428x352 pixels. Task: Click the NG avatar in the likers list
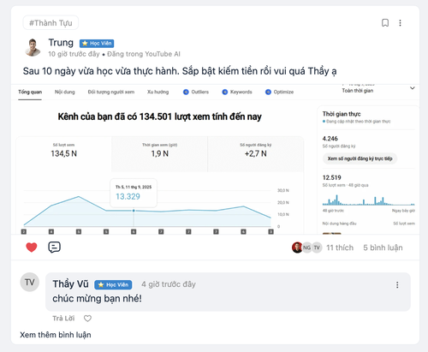pos(306,248)
